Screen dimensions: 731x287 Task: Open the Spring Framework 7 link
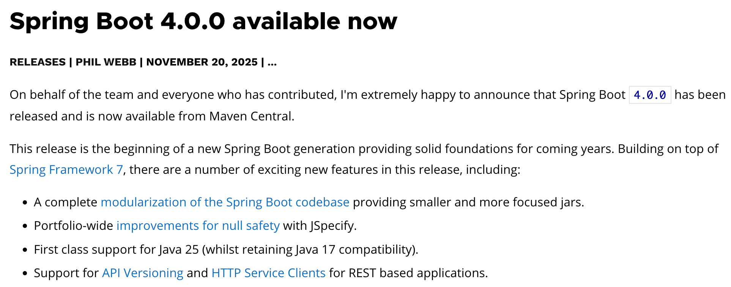[x=66, y=170]
